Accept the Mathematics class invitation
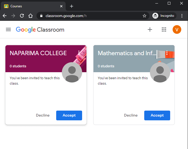This screenshot has height=149, width=188. tap(157, 115)
